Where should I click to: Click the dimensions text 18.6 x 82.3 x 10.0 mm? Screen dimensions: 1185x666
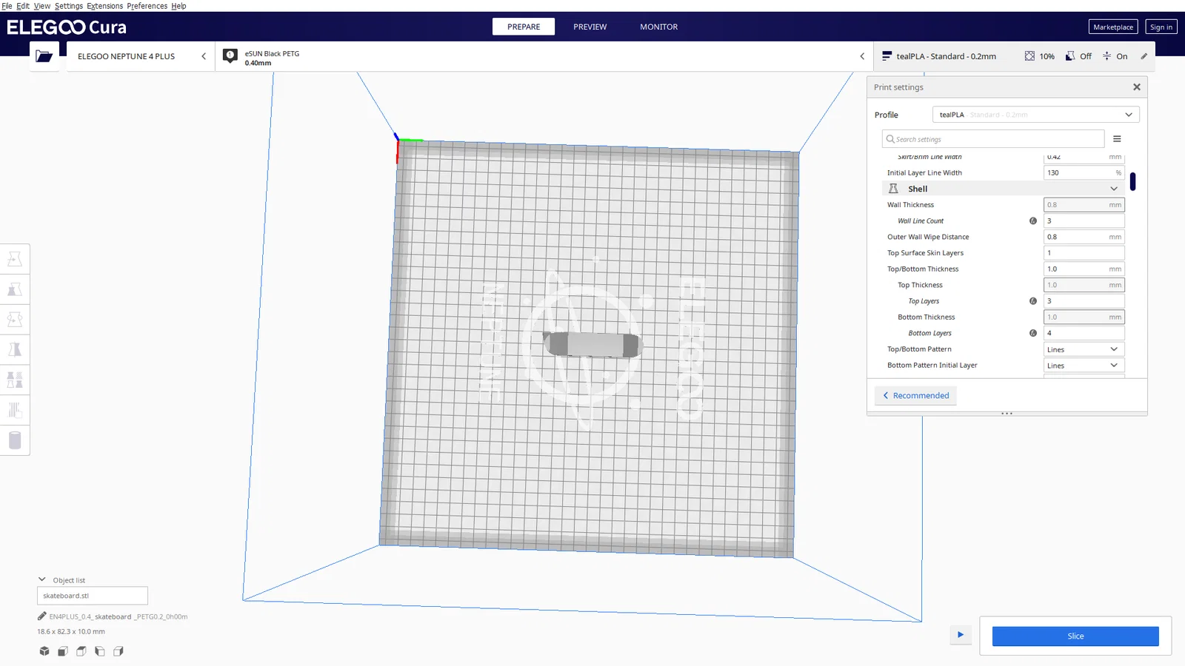tap(71, 632)
